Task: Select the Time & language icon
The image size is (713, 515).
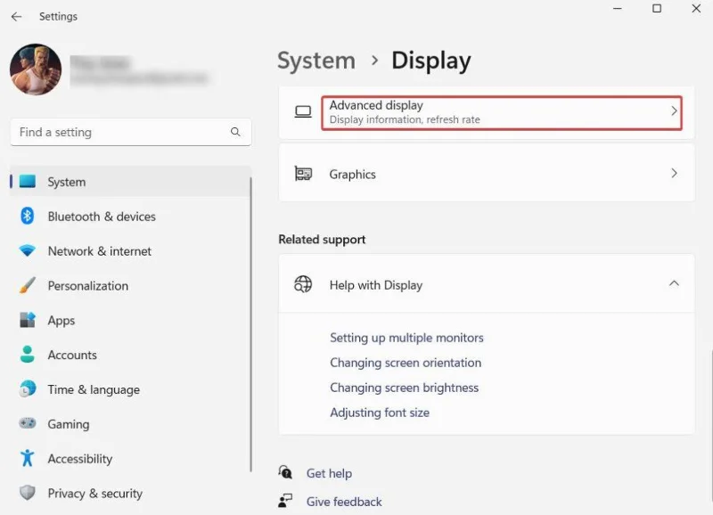Action: click(x=28, y=389)
